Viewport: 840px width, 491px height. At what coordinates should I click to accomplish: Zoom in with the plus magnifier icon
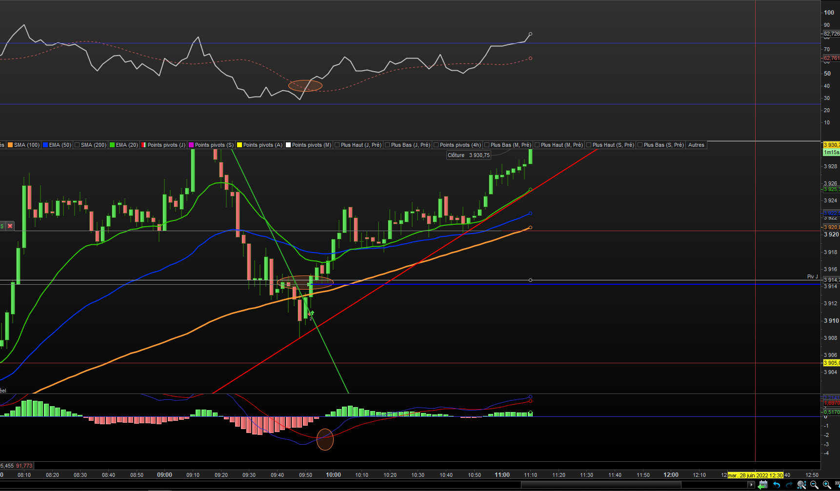pos(827,485)
